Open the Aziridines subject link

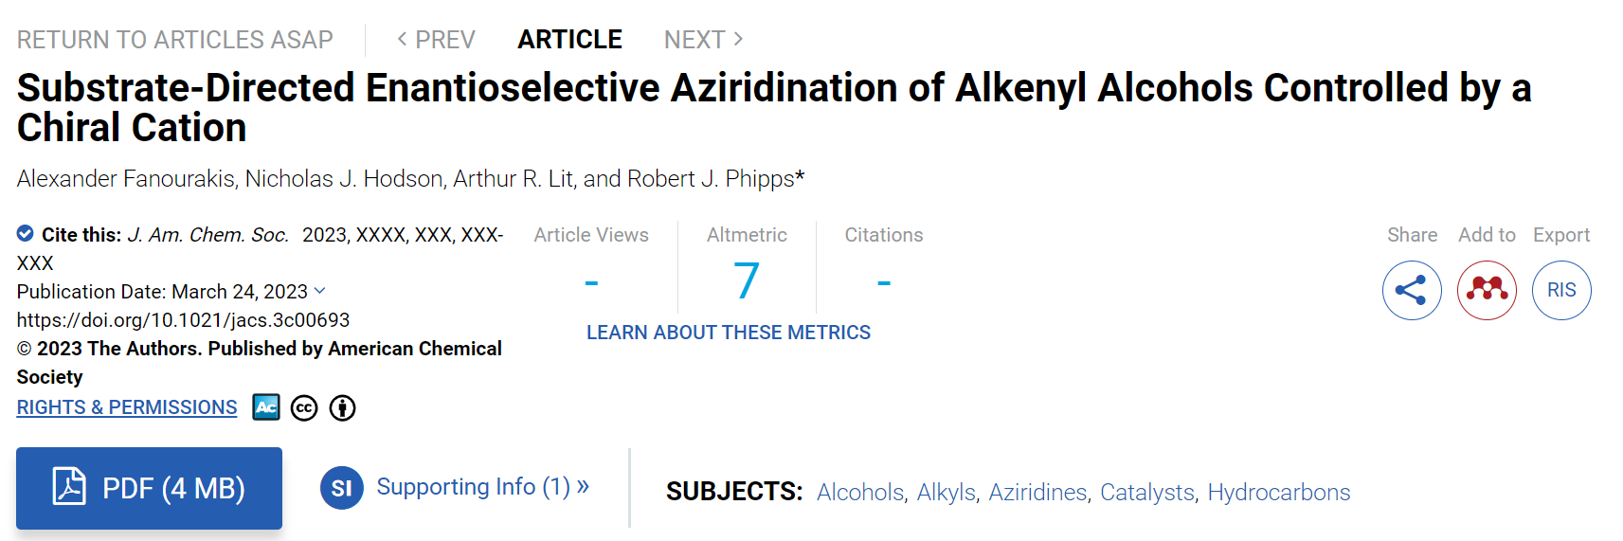(x=1037, y=493)
